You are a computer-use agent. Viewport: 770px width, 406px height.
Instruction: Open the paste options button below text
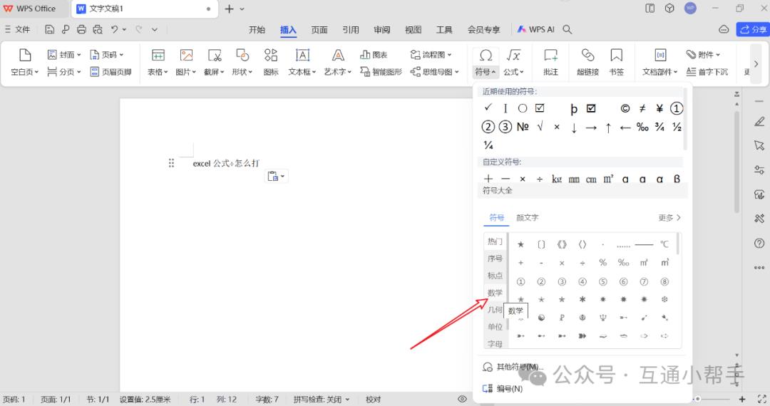click(277, 176)
